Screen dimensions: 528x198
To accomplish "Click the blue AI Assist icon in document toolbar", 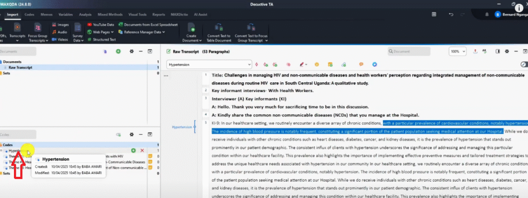I will pos(374,64).
